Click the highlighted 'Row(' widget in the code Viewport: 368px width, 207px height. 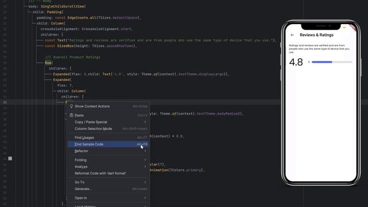tap(49, 63)
